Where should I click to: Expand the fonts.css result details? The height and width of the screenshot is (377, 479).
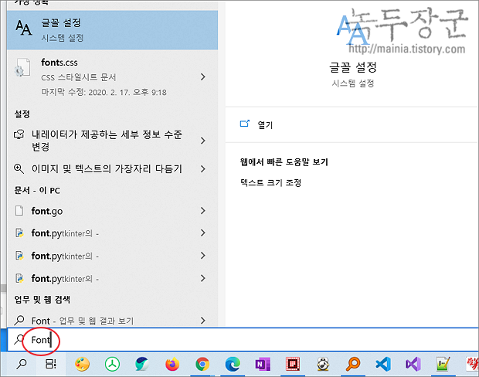[203, 76]
